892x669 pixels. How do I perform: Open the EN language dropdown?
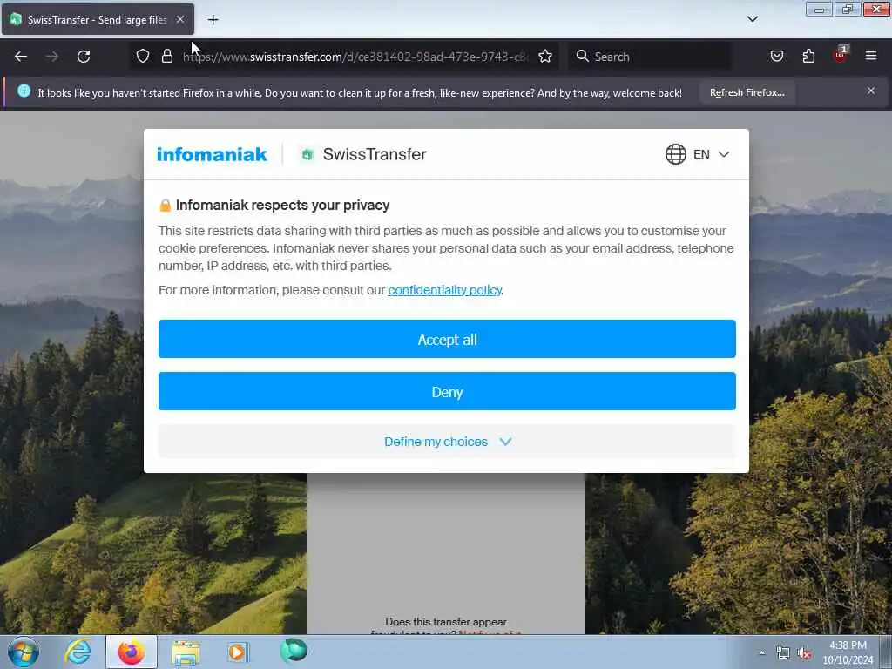pyautogui.click(x=711, y=154)
